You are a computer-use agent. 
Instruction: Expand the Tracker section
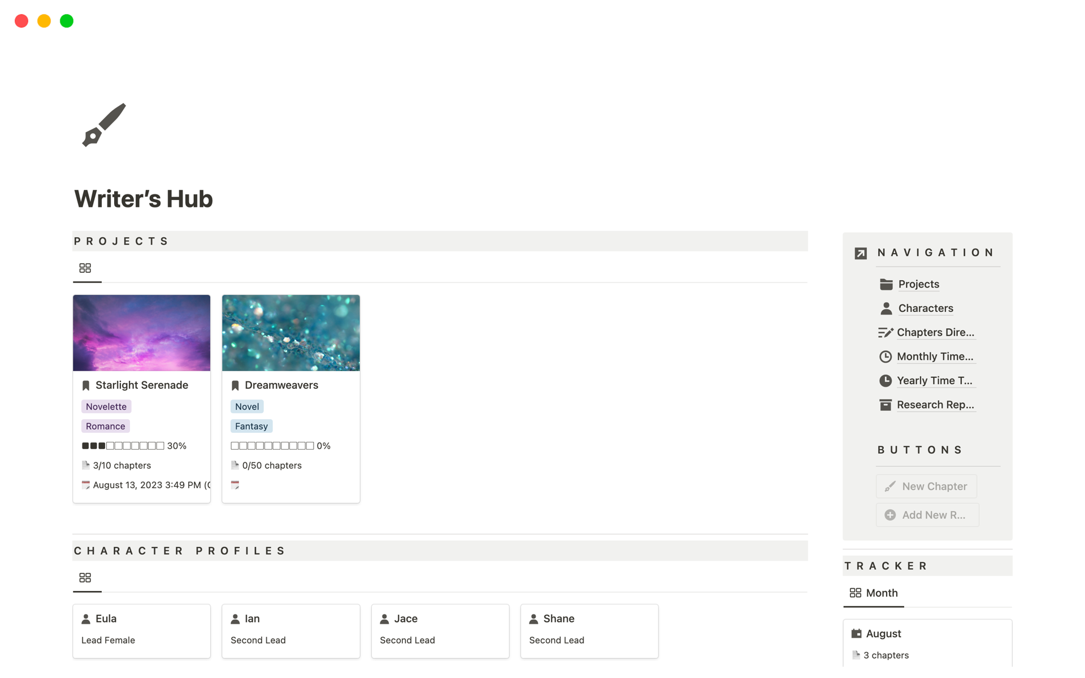pos(885,565)
